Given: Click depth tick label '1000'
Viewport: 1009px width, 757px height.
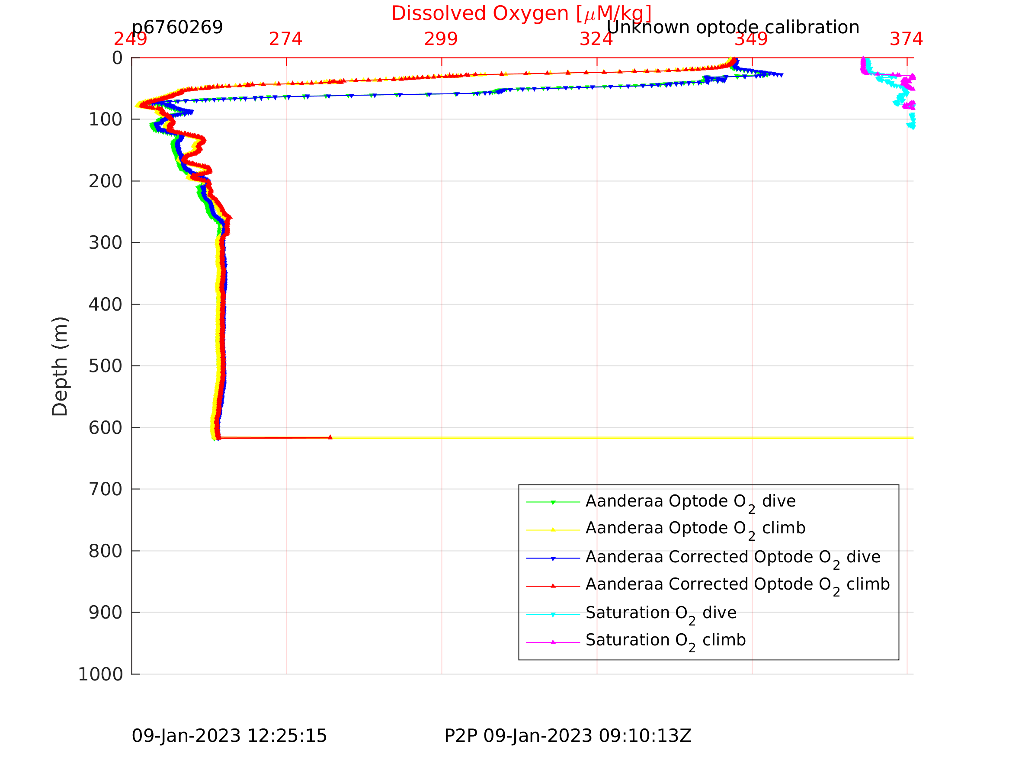Looking at the screenshot, I should click(x=100, y=674).
